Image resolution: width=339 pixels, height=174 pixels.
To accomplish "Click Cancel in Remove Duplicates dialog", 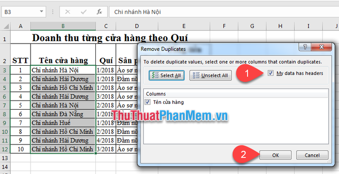I will tap(312, 155).
